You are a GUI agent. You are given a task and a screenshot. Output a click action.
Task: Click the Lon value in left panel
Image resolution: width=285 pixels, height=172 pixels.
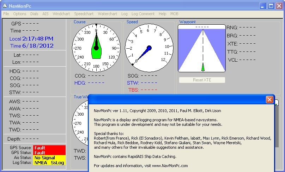(31, 62)
